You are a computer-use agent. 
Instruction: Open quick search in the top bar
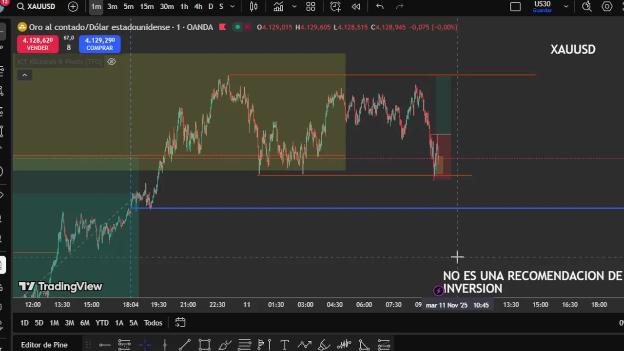586,6
